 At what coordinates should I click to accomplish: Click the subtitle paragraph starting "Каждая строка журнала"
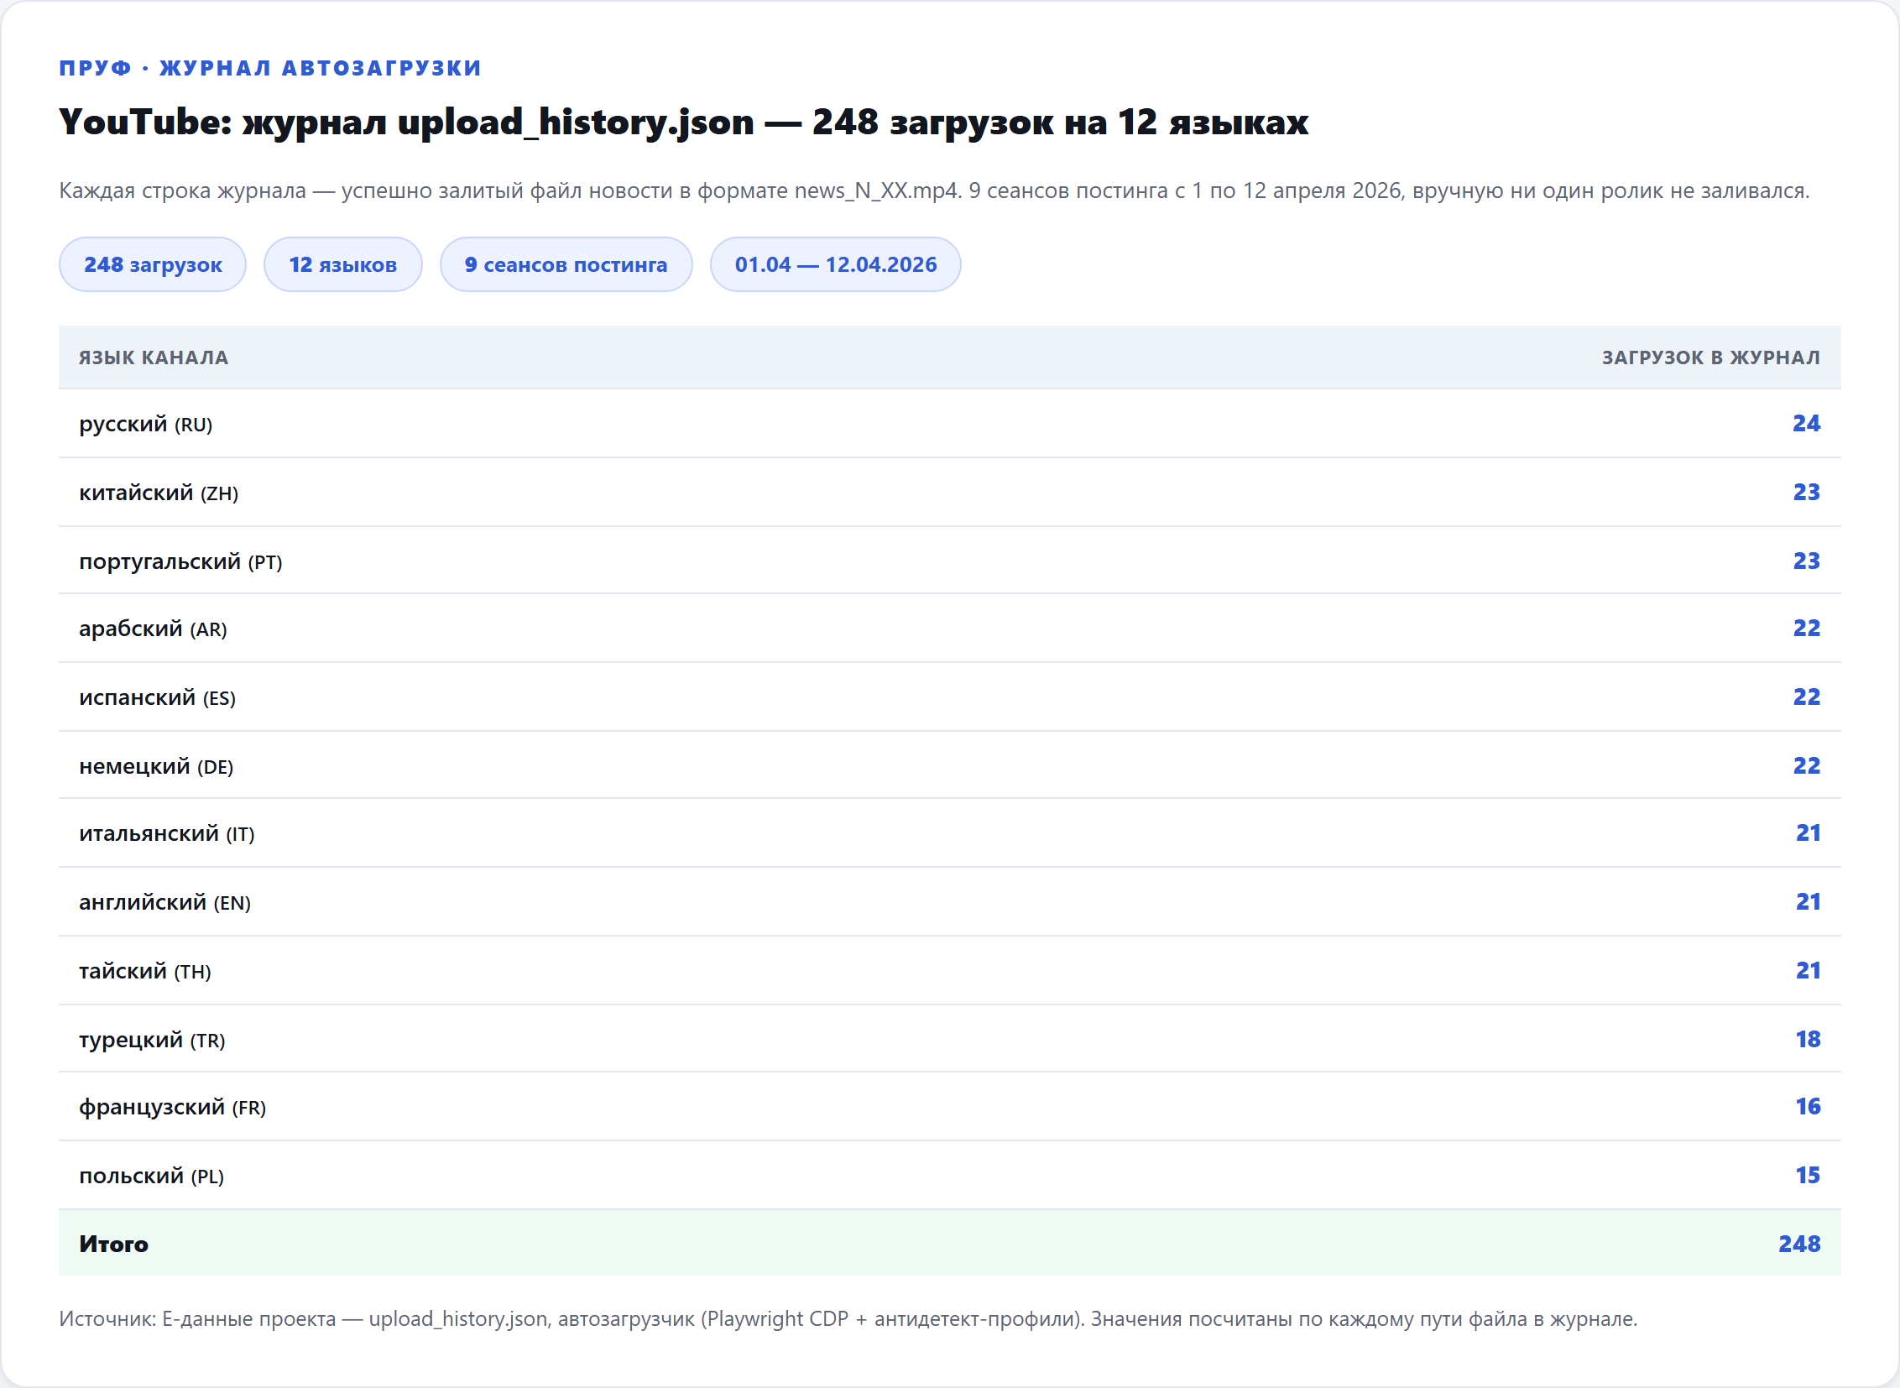coord(934,191)
